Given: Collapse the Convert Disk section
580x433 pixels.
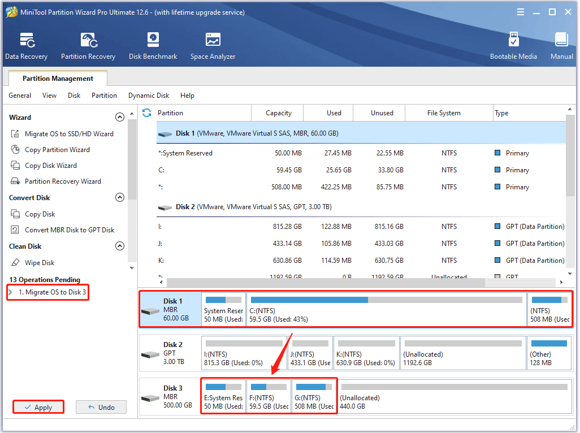Looking at the screenshot, I should [119, 197].
